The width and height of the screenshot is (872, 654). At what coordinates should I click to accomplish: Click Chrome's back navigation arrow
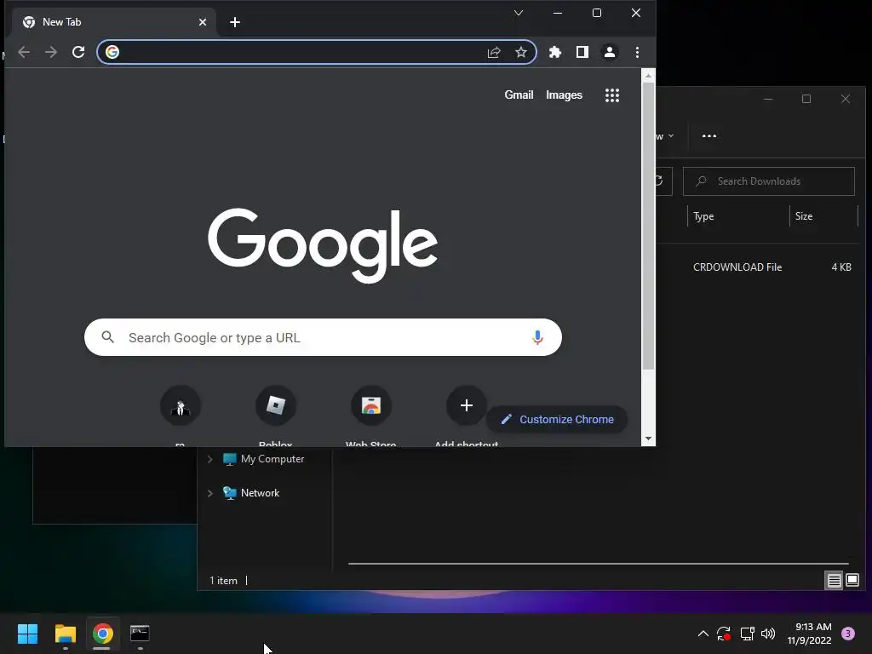24,52
